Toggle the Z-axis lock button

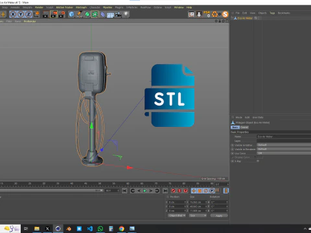(29, 14)
